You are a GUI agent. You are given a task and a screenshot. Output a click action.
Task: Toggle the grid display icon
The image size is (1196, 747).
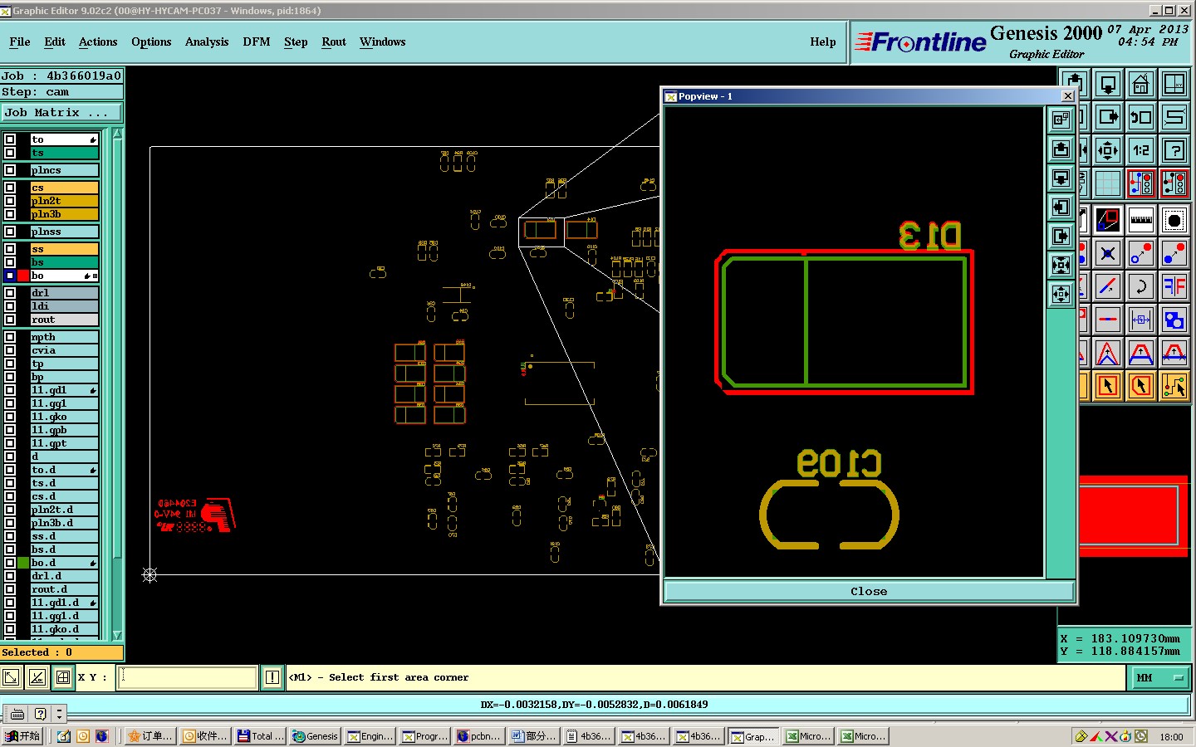click(1108, 183)
